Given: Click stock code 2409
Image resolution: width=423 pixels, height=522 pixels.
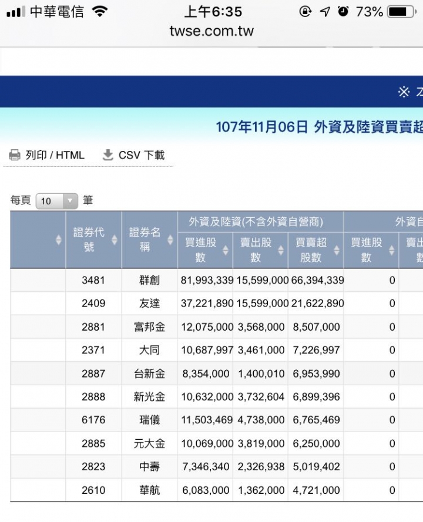Looking at the screenshot, I should tap(93, 304).
